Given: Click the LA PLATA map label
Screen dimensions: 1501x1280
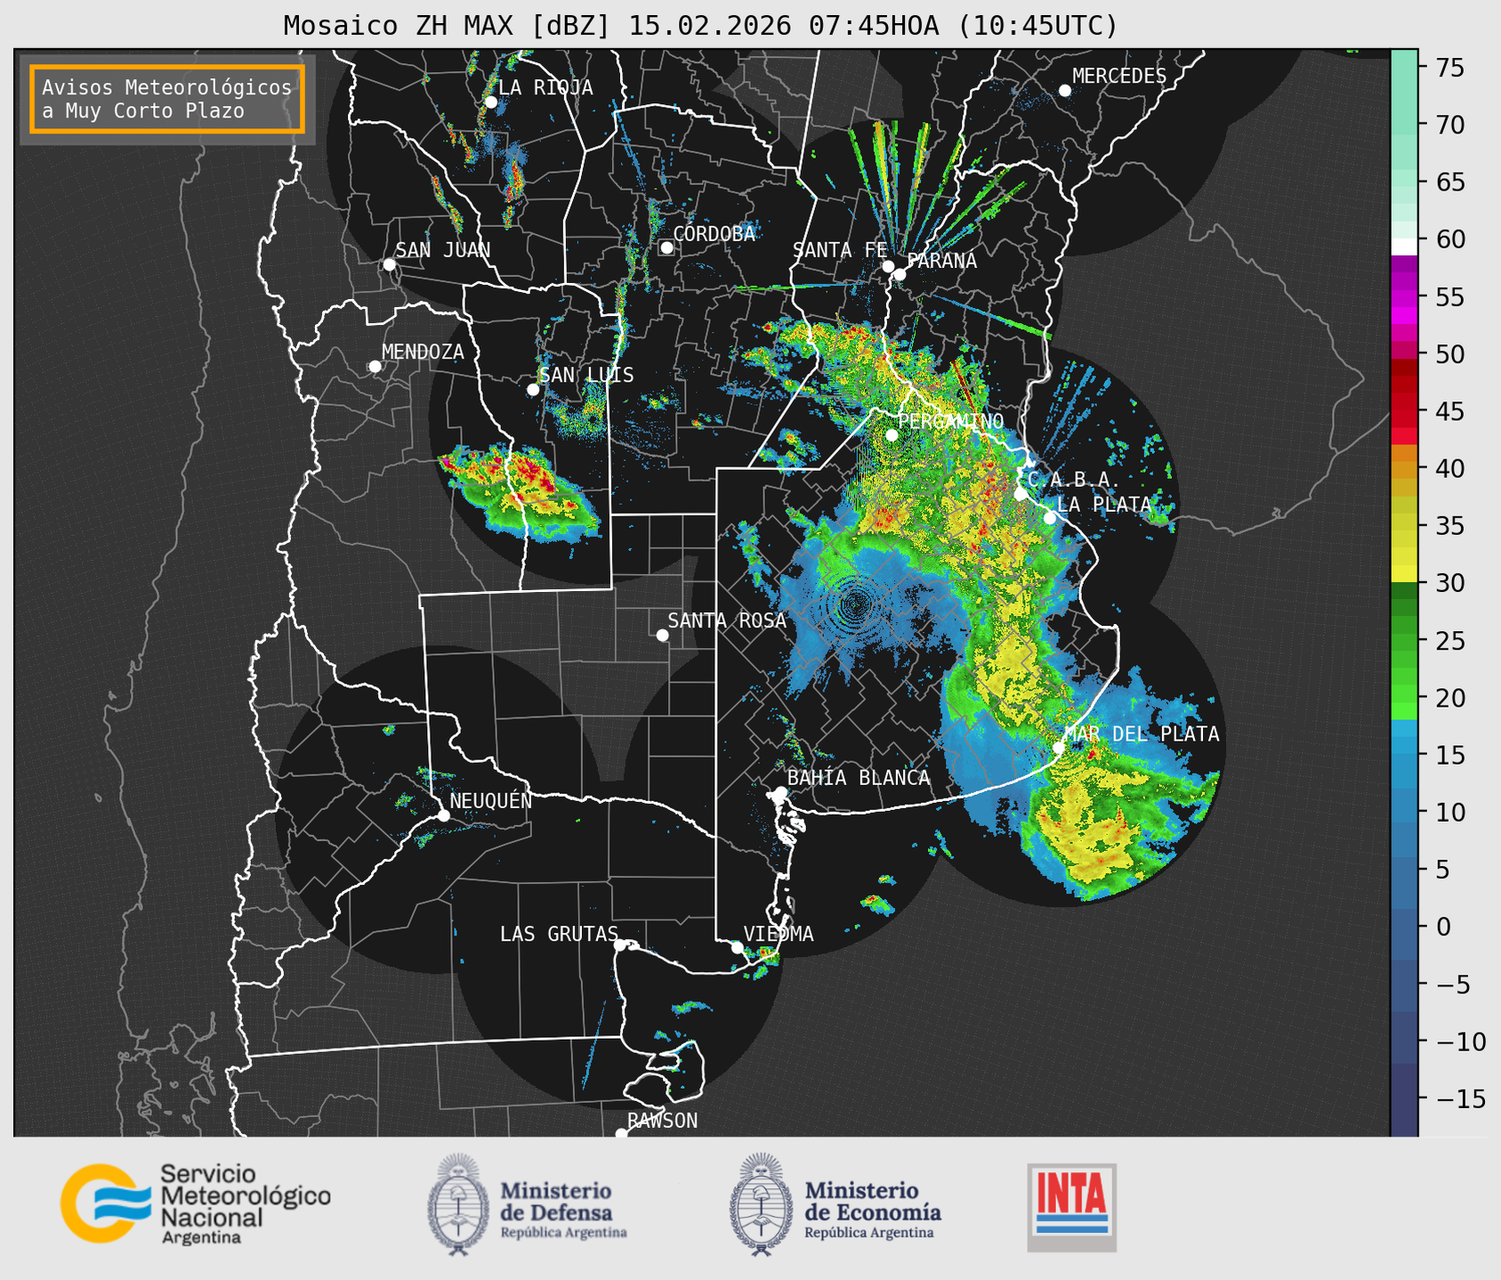Looking at the screenshot, I should (1104, 505).
